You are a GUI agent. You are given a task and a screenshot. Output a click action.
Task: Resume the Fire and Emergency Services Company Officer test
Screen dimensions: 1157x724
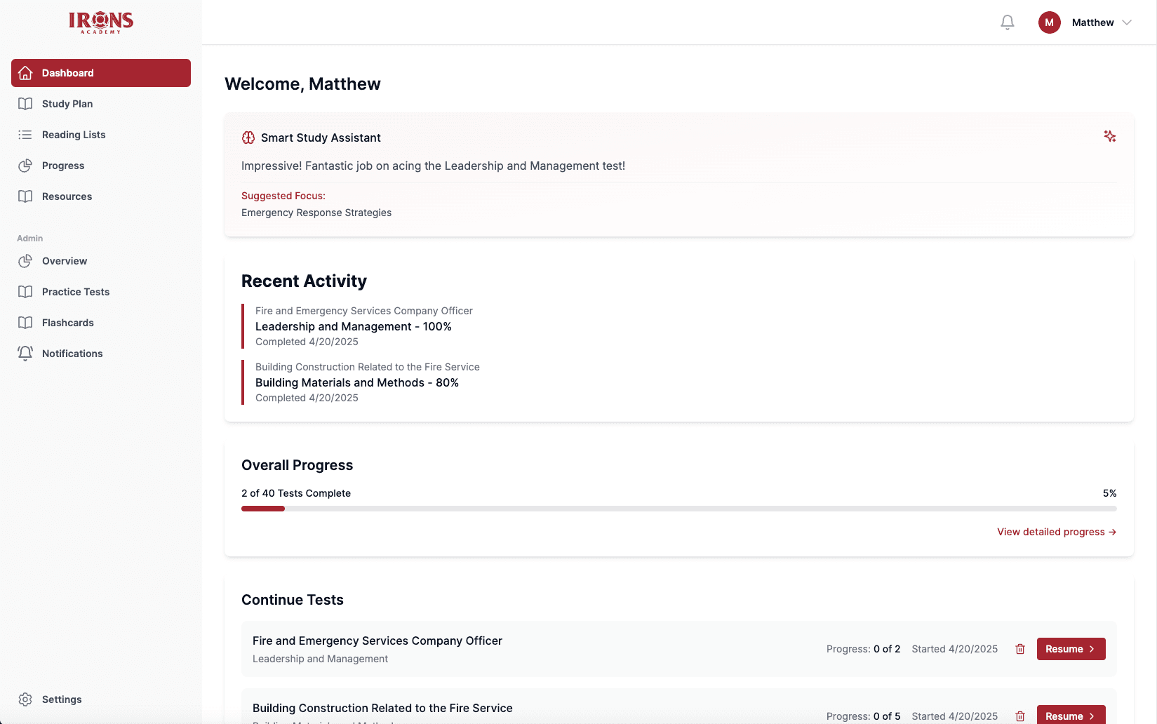(1071, 649)
